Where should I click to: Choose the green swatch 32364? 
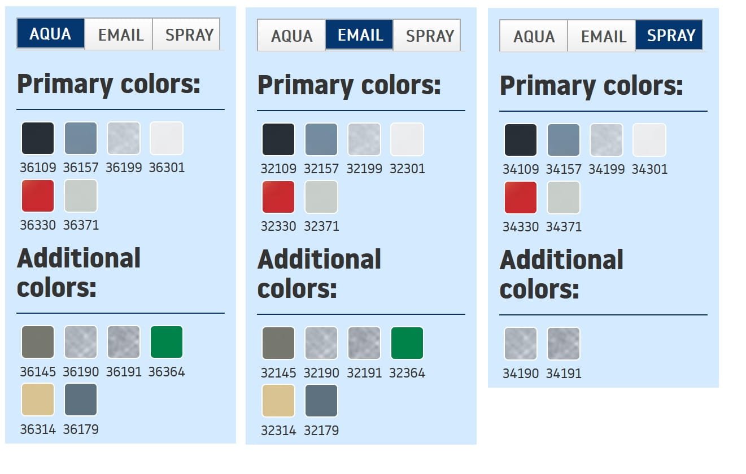407,343
